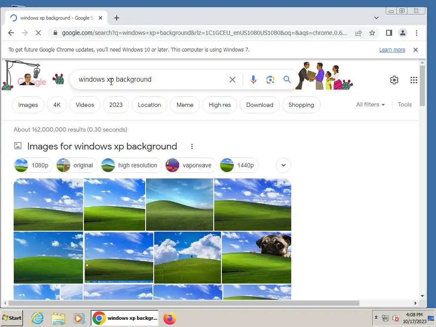436x327 pixels.
Task: Dismiss the Chrome update notification bar
Action: click(x=416, y=50)
